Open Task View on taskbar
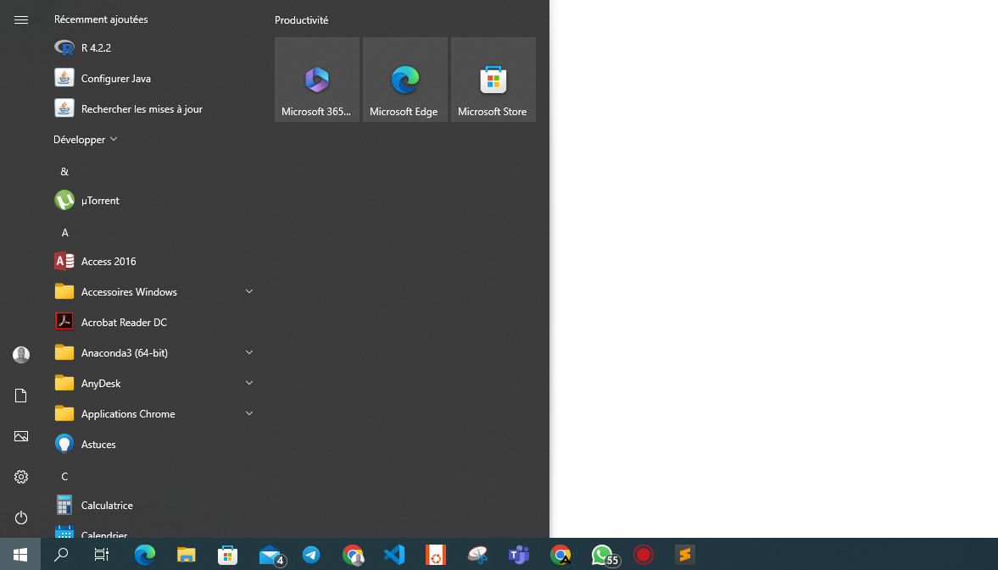 click(101, 555)
